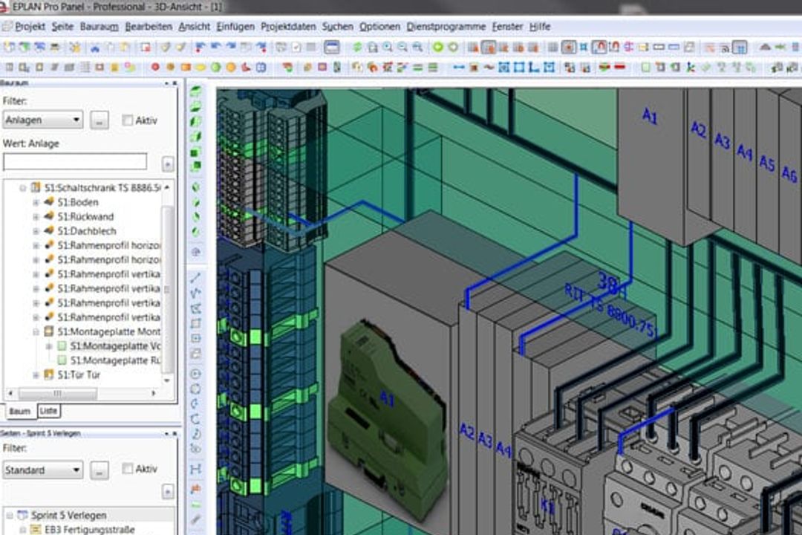Image resolution: width=802 pixels, height=535 pixels.
Task: Click the '...' button beside Anlagen filter
Action: click(100, 120)
